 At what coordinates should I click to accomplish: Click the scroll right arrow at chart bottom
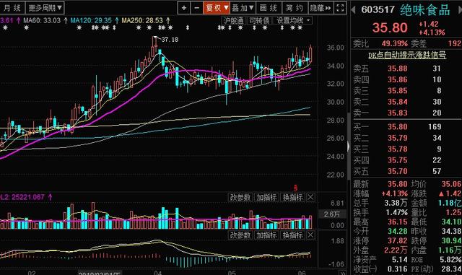342,273
